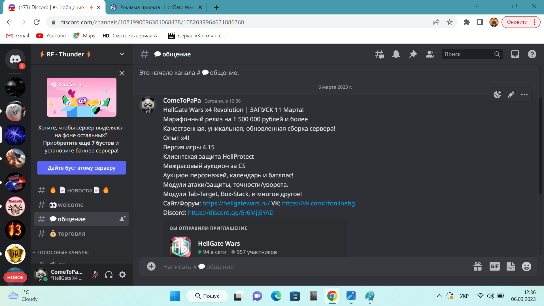The height and width of the screenshot is (306, 544).
Task: Open server with spaceship battle icon
Action: coord(15,159)
